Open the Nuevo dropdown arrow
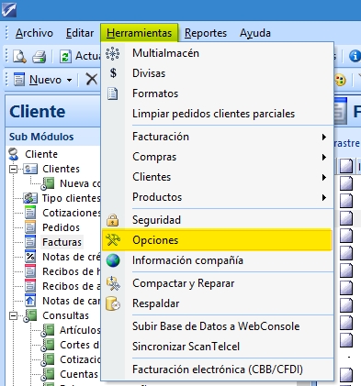Screen dimensions: 361x386 point(70,80)
